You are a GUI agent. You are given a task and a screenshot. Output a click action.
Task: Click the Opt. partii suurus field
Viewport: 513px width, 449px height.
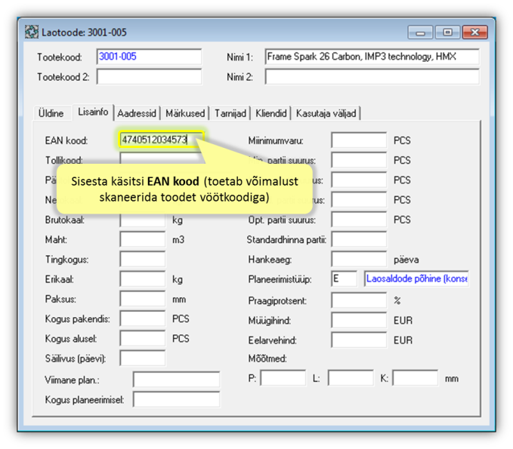tap(359, 220)
